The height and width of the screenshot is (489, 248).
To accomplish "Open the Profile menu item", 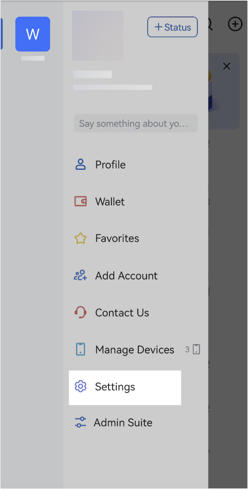I will pos(110,165).
